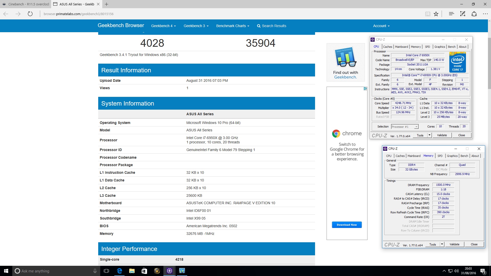Click the AdChoices icon on Chrome ad

tap(365, 88)
